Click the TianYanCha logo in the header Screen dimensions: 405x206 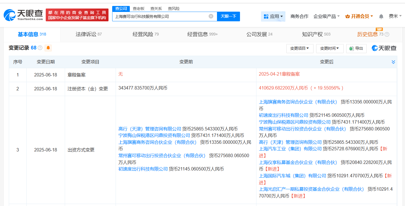[x=23, y=15]
